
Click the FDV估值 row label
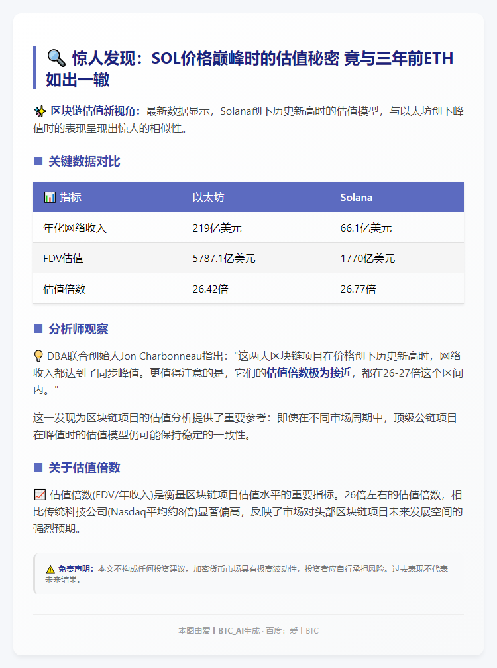(63, 258)
